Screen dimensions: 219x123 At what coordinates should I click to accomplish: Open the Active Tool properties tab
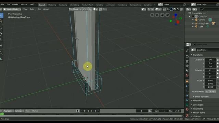pos(187,51)
